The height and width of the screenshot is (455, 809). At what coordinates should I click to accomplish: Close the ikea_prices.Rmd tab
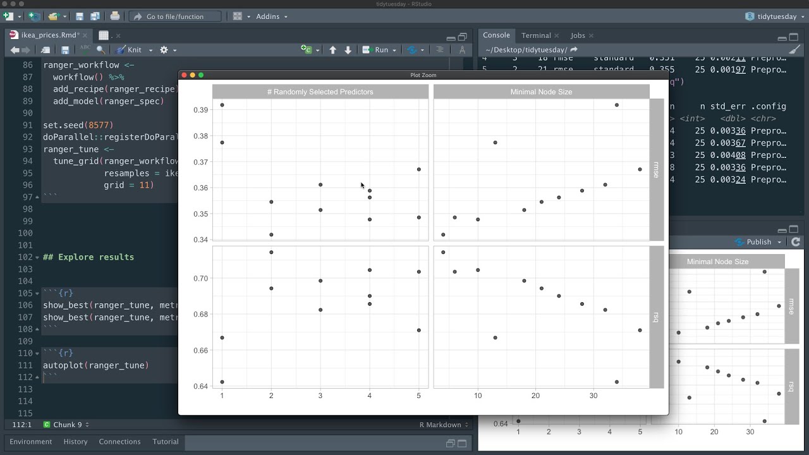click(x=86, y=35)
